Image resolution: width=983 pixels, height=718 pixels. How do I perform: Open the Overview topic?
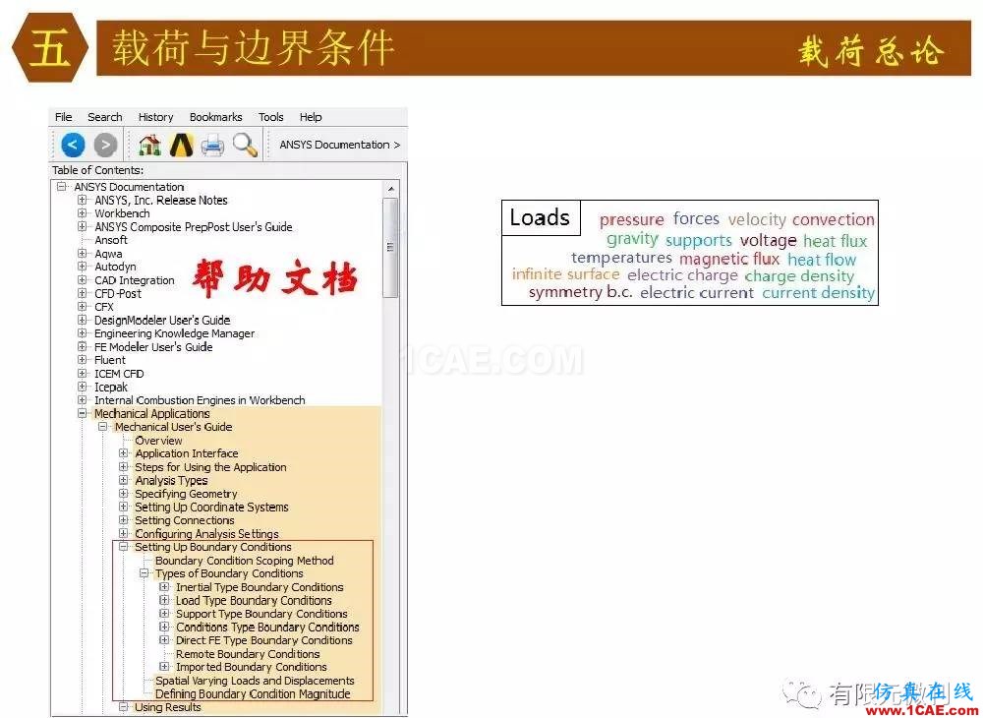tap(158, 441)
